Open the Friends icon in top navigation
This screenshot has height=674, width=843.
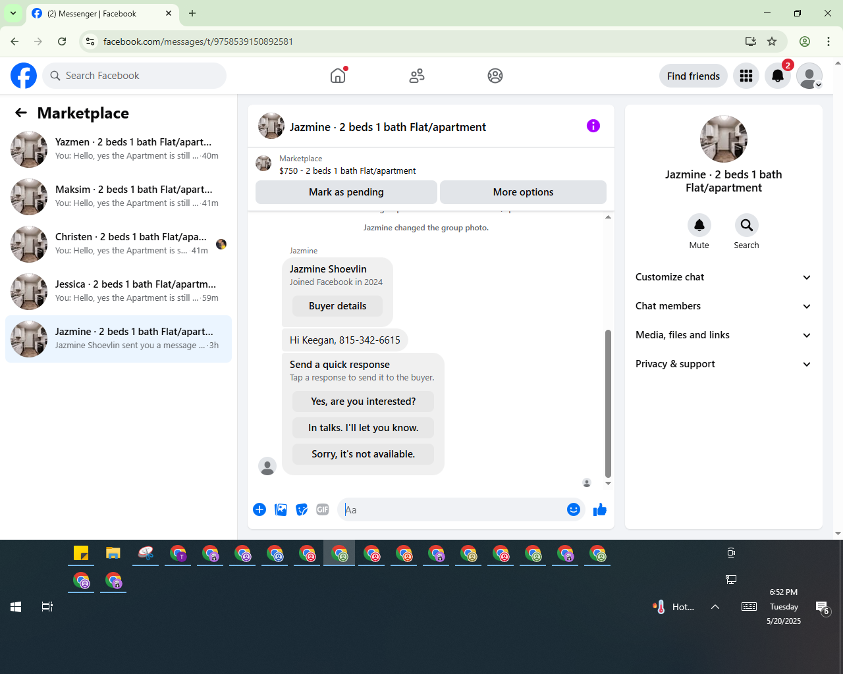pos(417,76)
